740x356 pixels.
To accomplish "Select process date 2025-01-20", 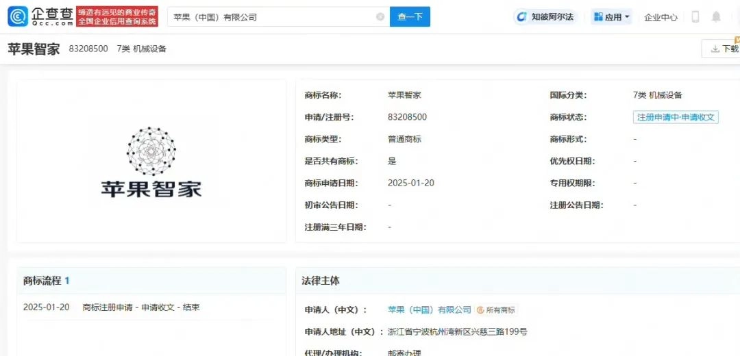I will [47, 307].
